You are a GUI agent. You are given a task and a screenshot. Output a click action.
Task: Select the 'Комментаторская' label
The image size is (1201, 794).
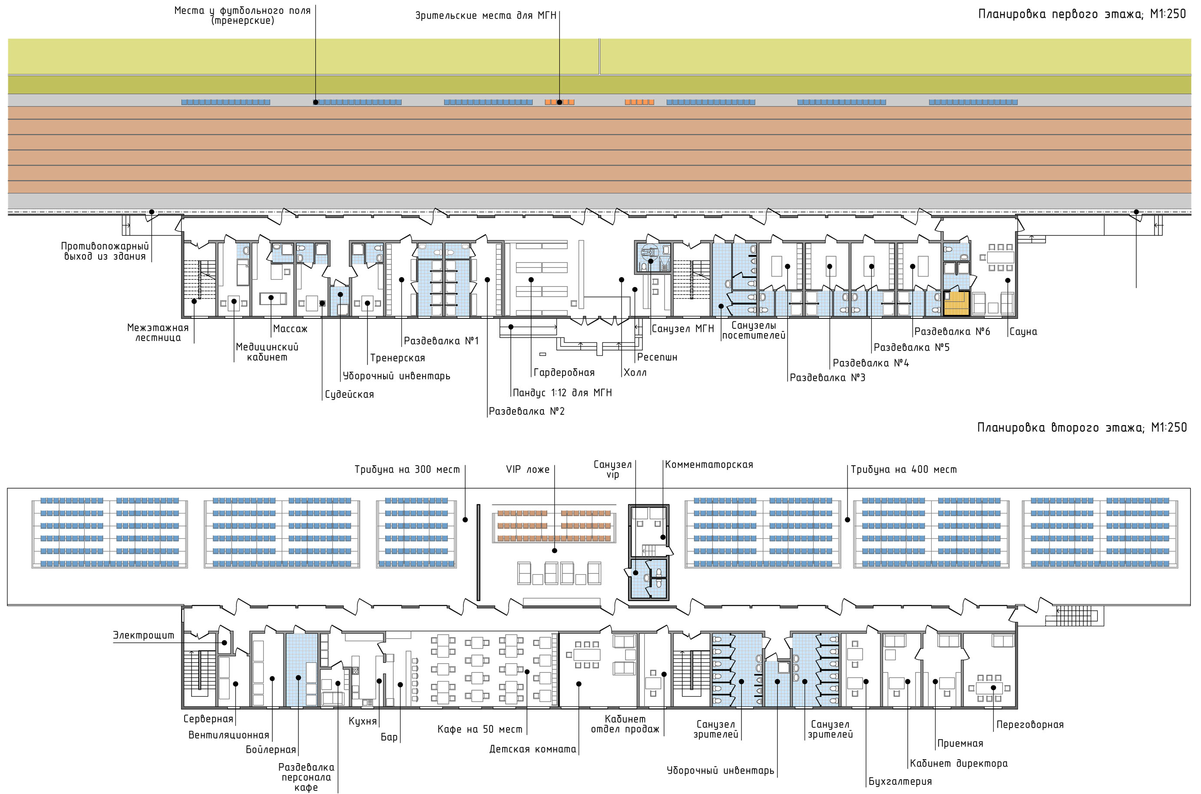pyautogui.click(x=709, y=465)
